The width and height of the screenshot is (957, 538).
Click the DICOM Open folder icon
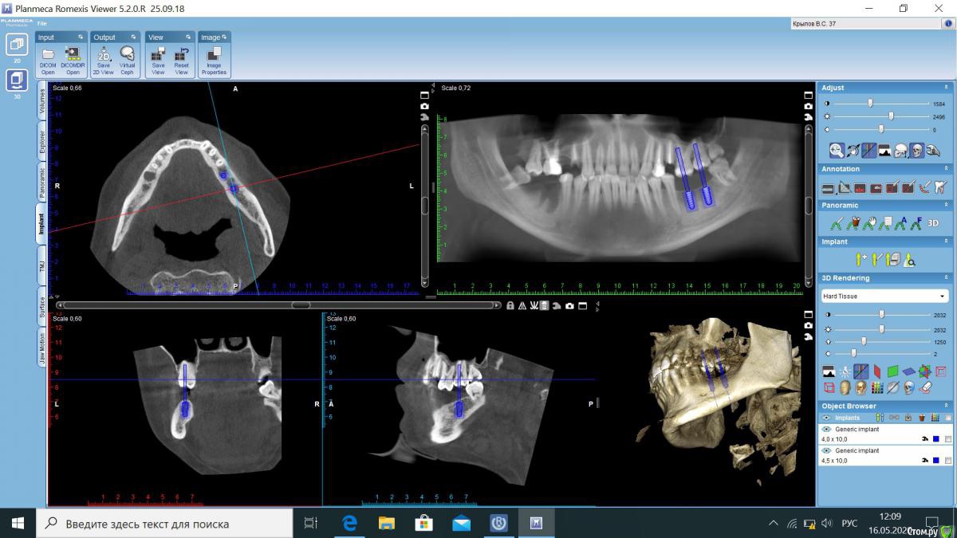click(x=48, y=54)
